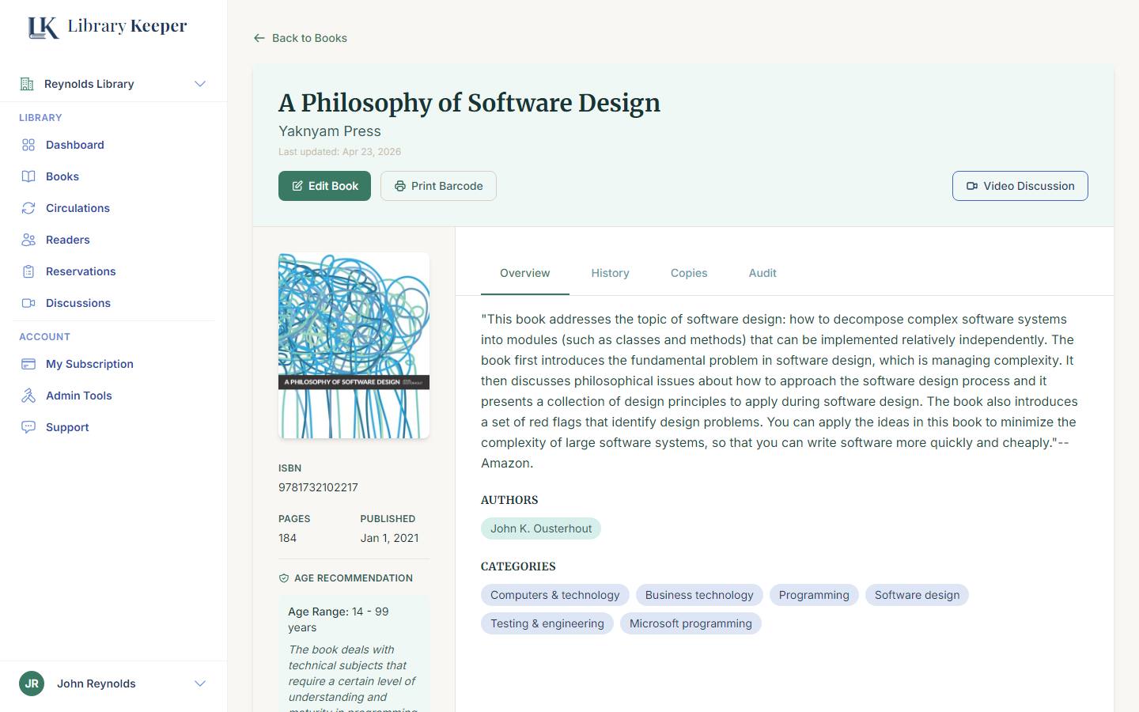Start a Video Discussion
Image resolution: width=1139 pixels, height=712 pixels.
tap(1020, 186)
